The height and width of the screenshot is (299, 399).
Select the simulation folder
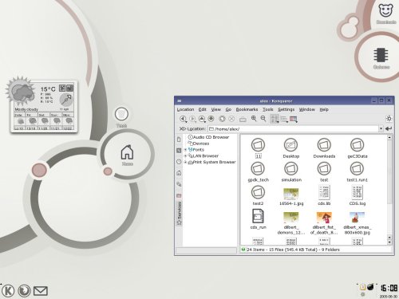[291, 172]
